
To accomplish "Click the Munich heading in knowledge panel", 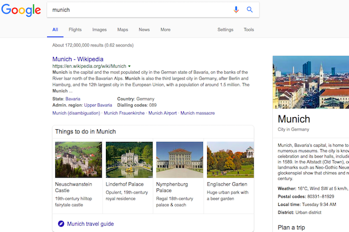I will tap(294, 119).
